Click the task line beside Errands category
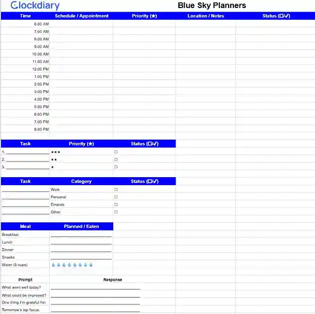Screen dimensions: 315x314 [26, 206]
